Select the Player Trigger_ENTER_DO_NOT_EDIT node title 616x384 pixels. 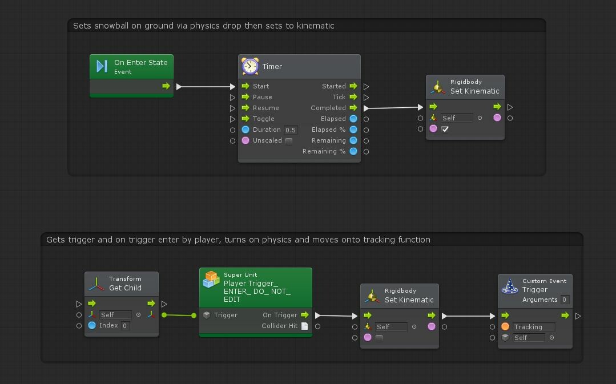257,292
